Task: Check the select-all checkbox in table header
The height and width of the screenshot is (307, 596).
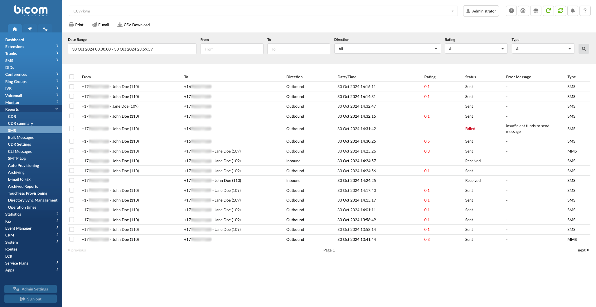Action: 72,77
